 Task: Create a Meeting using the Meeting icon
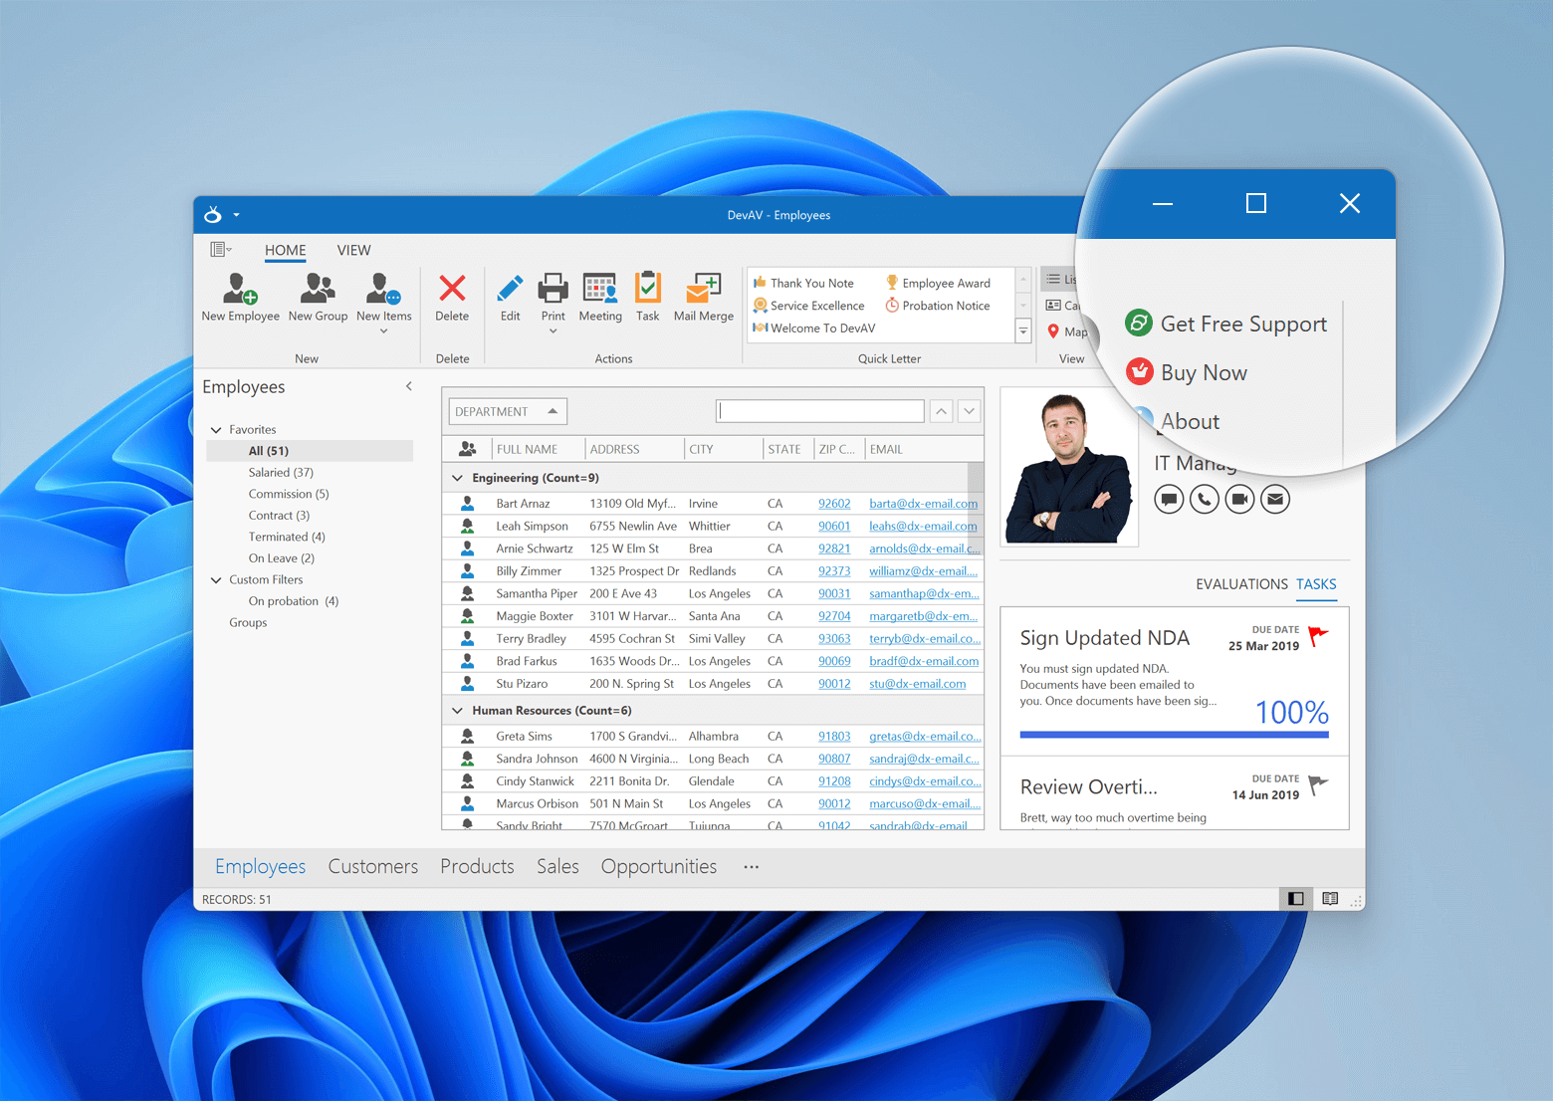(x=599, y=297)
